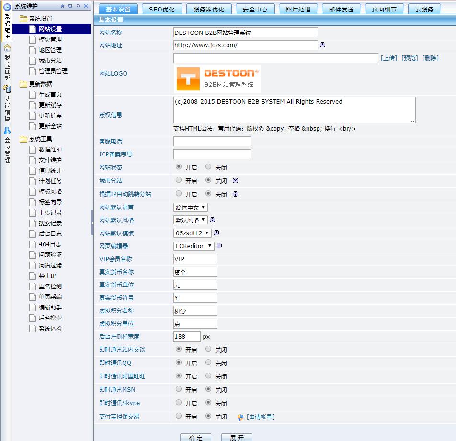Click the page icon beside 模块管理
Image resolution: width=456 pixels, height=441 pixels.
pyautogui.click(x=33, y=40)
